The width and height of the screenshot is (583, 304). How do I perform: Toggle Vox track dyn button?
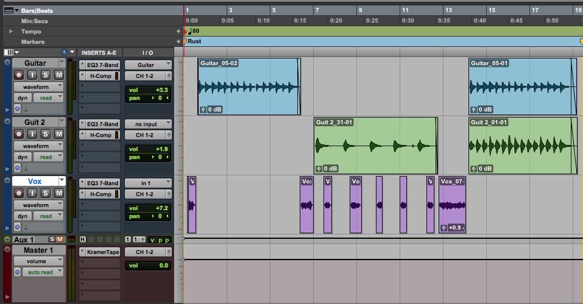tap(23, 216)
